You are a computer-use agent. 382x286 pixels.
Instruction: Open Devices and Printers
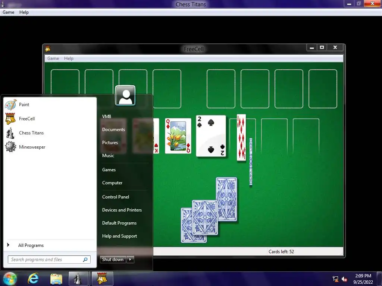click(x=122, y=210)
